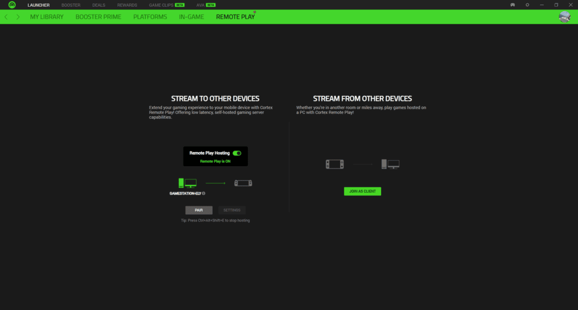Turn off the Remote Play Hosting toggle
This screenshot has height=310, width=578.
(237, 153)
